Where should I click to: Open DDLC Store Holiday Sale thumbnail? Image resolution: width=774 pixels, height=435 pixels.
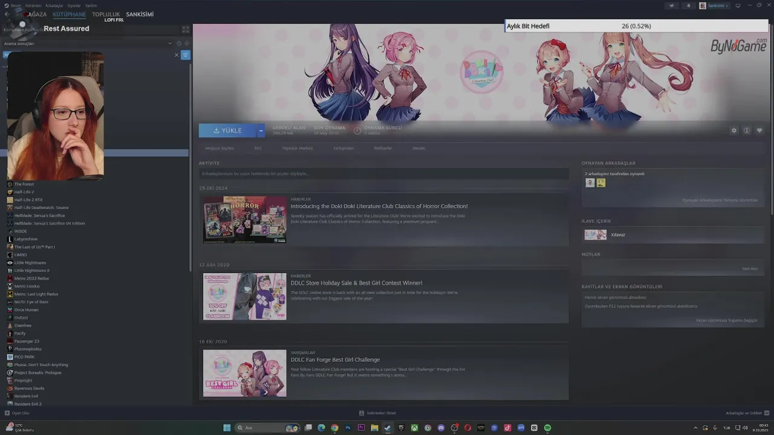click(x=245, y=296)
